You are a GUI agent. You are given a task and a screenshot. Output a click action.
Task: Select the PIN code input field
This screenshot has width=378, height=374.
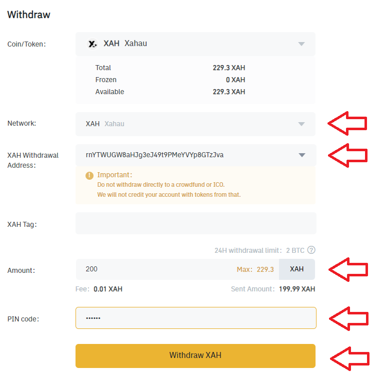[195, 318]
